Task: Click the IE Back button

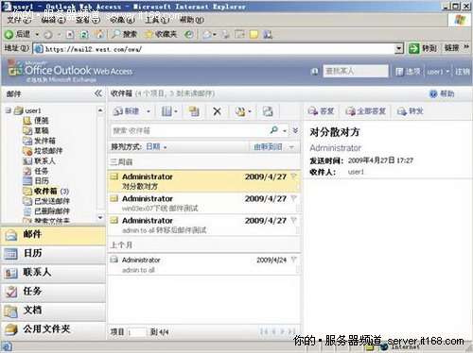Action: (x=18, y=34)
